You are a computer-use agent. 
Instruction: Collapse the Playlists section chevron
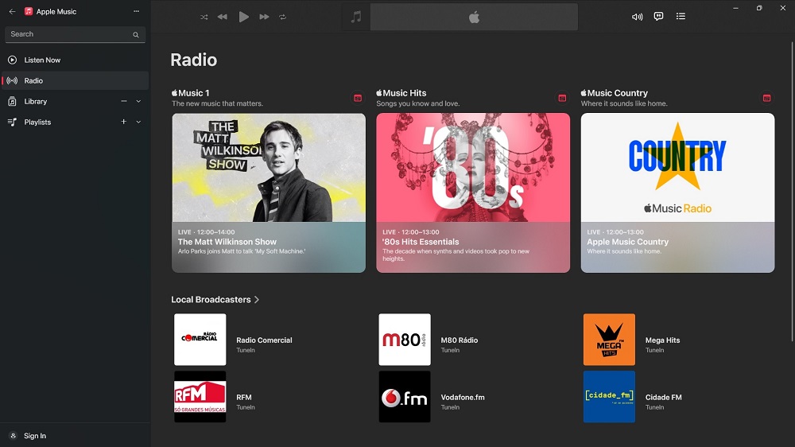click(x=138, y=122)
